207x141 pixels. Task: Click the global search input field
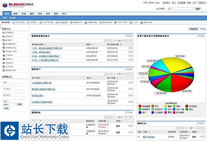183,9
